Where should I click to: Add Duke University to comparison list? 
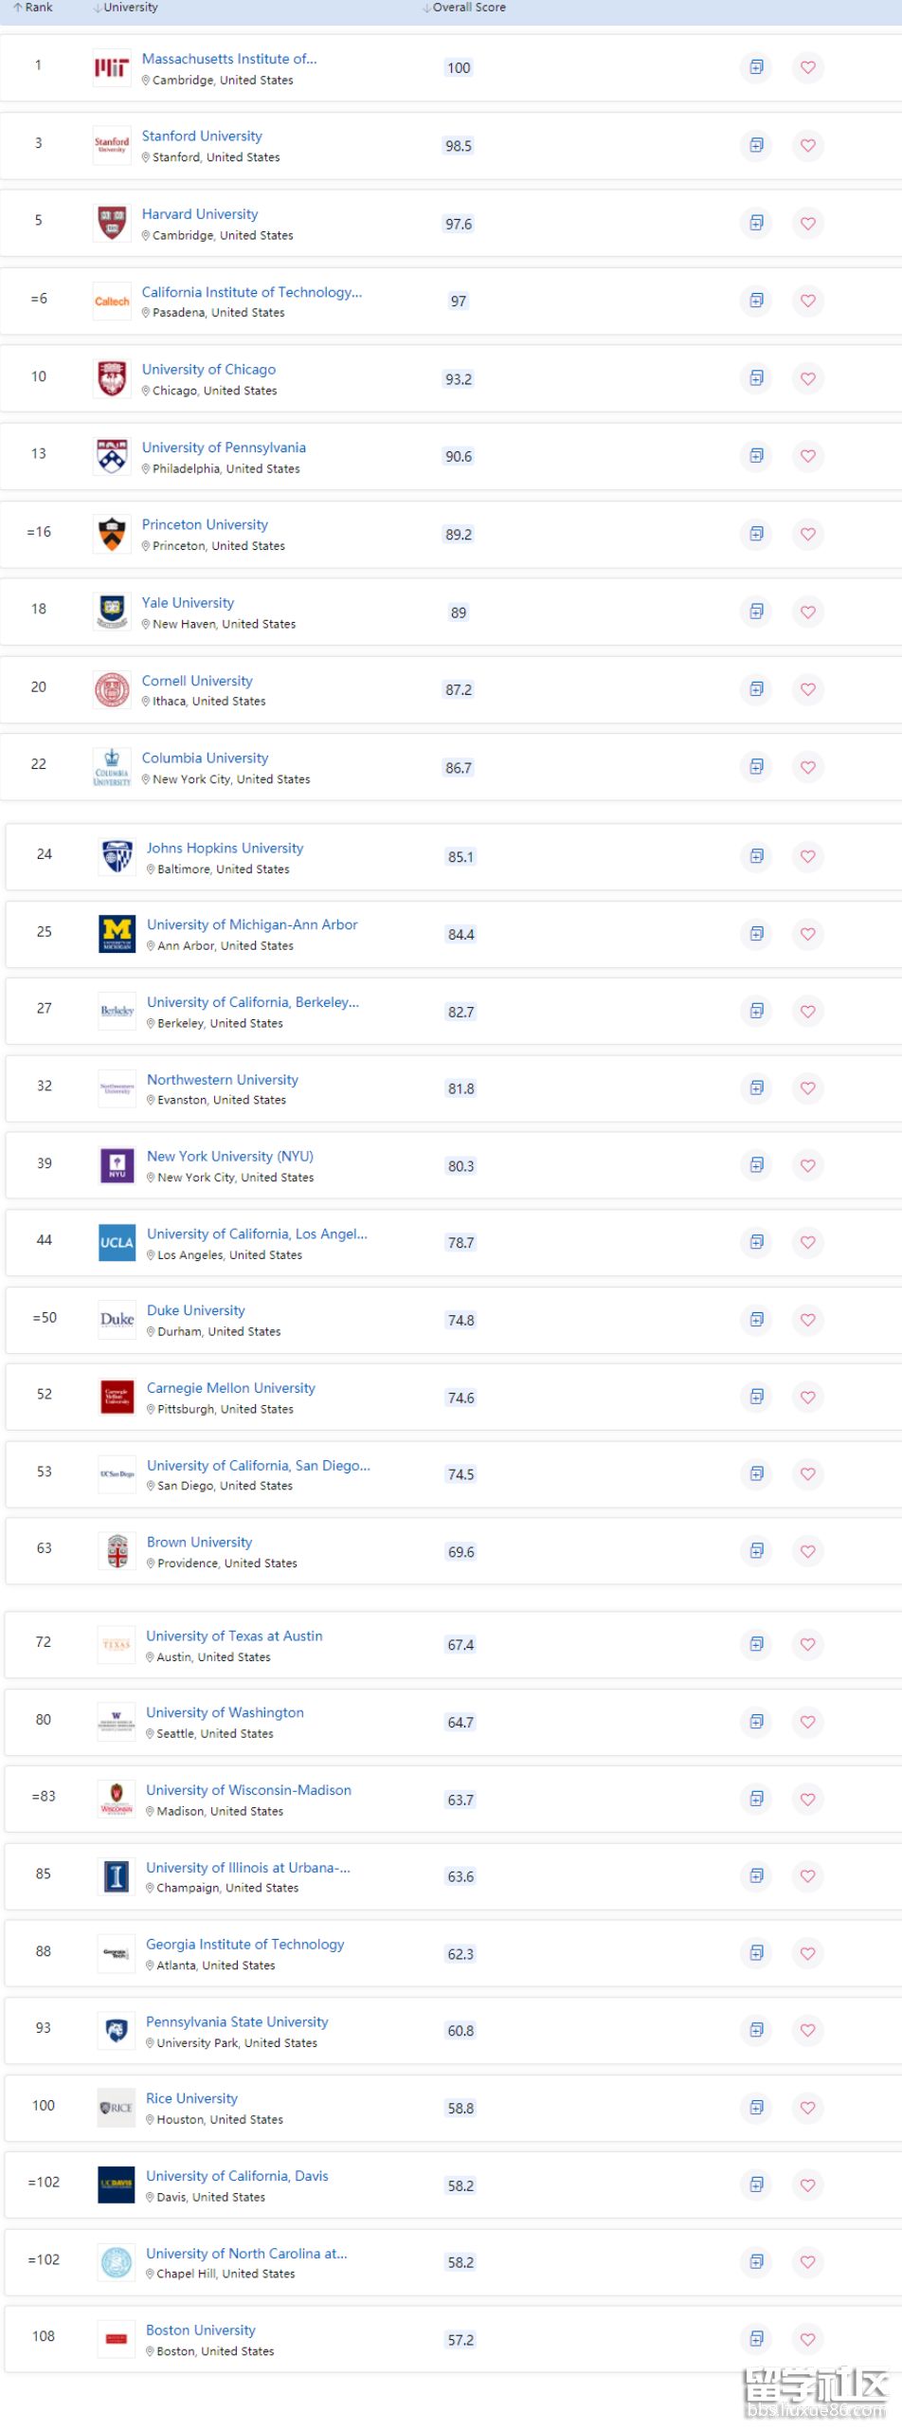pos(756,1319)
